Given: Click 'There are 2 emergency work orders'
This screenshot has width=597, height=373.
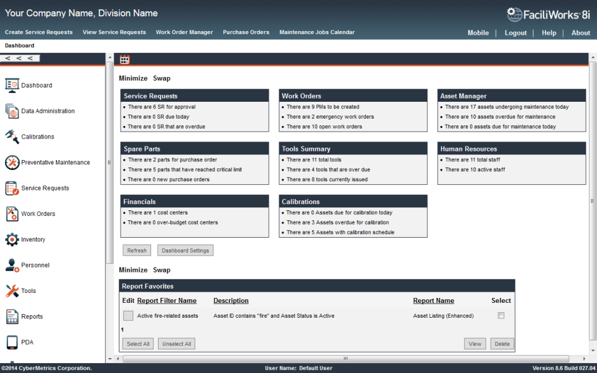Looking at the screenshot, I should (330, 117).
